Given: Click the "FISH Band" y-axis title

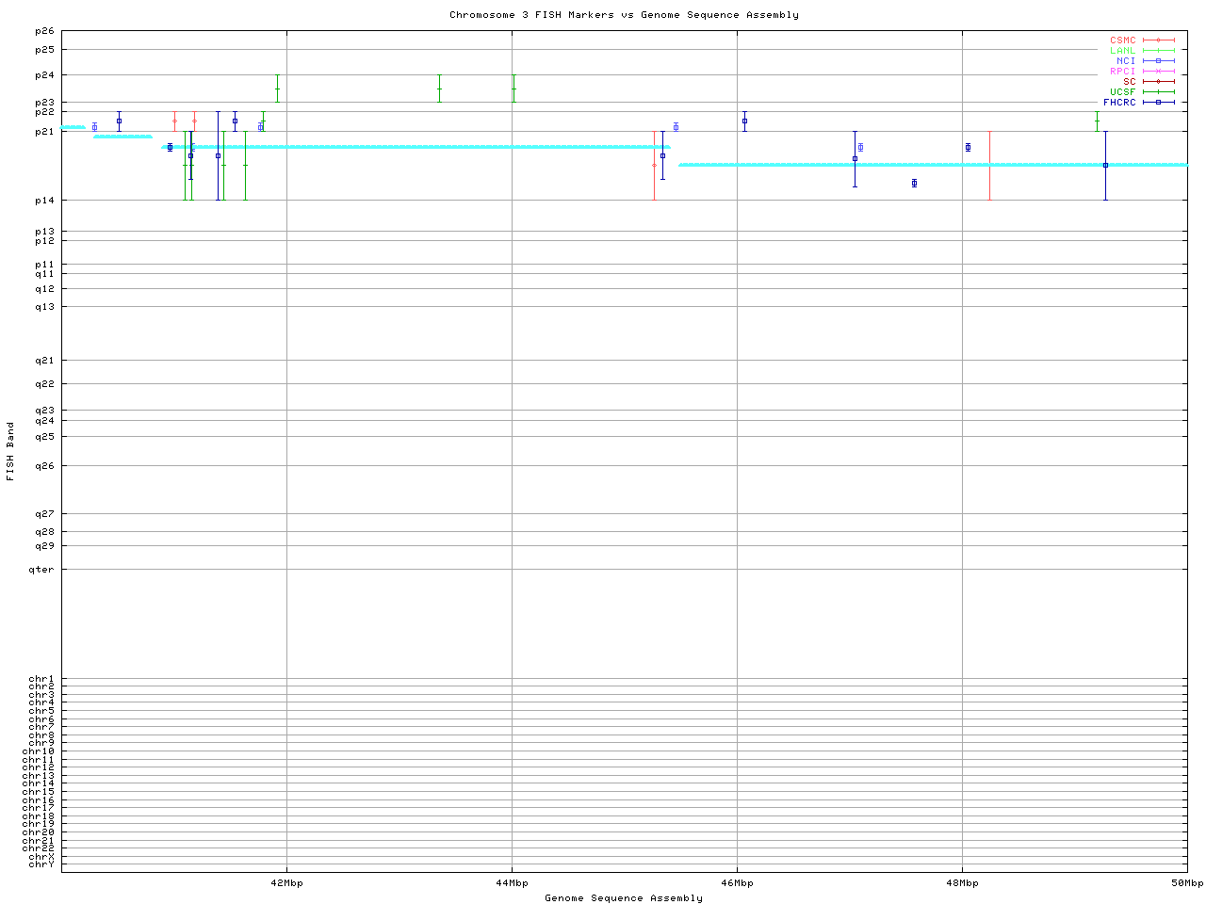Looking at the screenshot, I should pyautogui.click(x=10, y=451).
